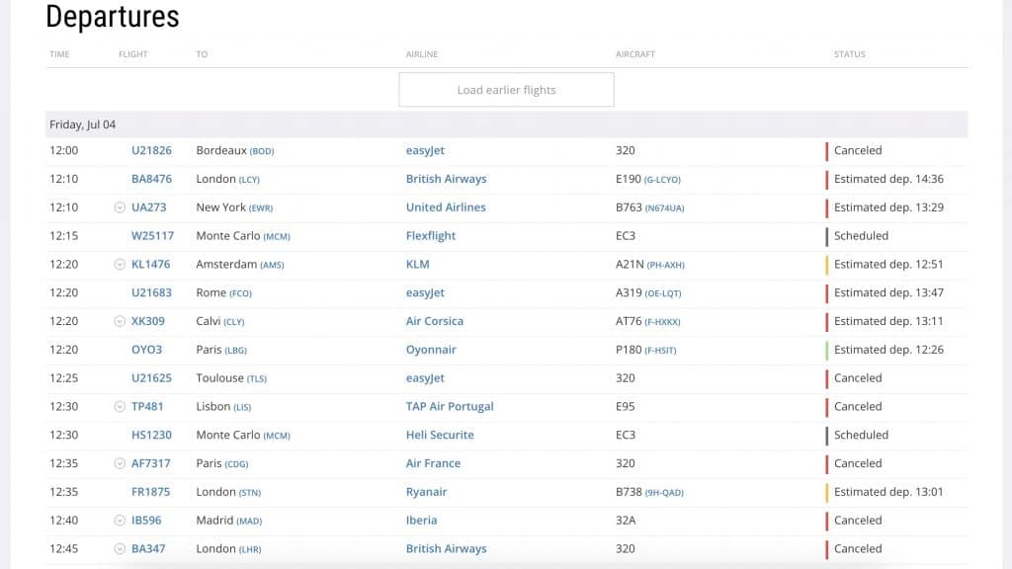The width and height of the screenshot is (1012, 569).
Task: Click the Heli Securite airline link
Action: tap(440, 435)
